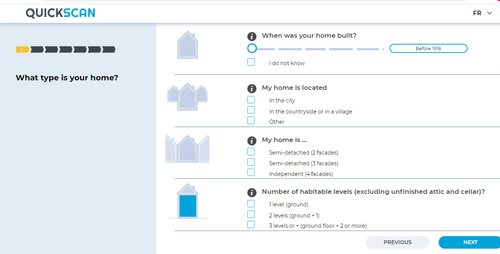500x254 pixels.
Task: Click the blue-filled house levels illustration
Action: tap(188, 201)
